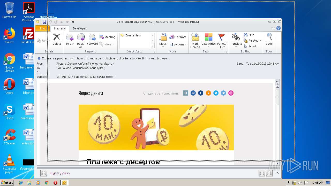Open the Windows Start menu
Screen dimensions: 331x186
tap(7, 183)
